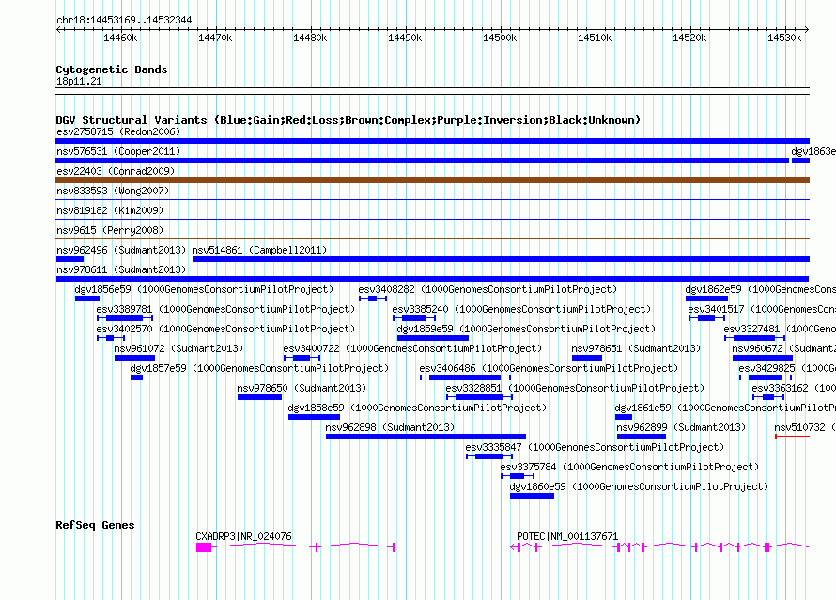Select the blue nsv978650 gain bar
The height and width of the screenshot is (600, 836).
(x=259, y=397)
